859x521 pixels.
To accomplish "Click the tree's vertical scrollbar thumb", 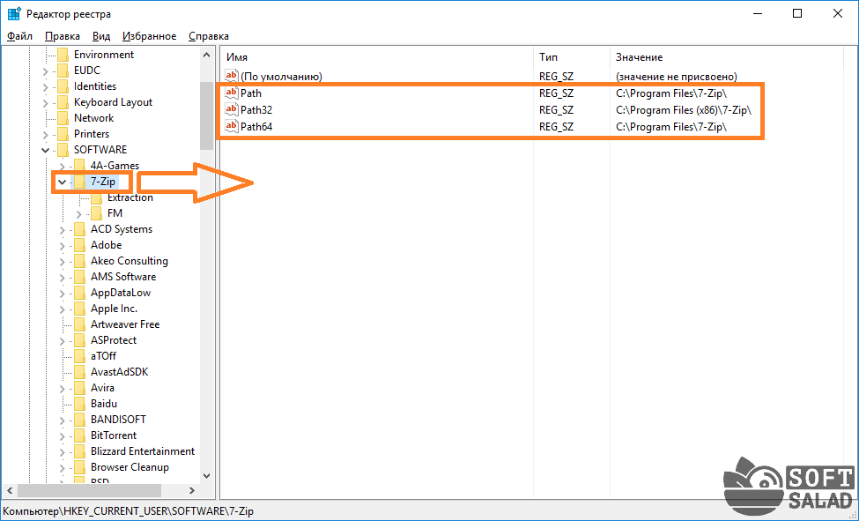I will [206, 115].
